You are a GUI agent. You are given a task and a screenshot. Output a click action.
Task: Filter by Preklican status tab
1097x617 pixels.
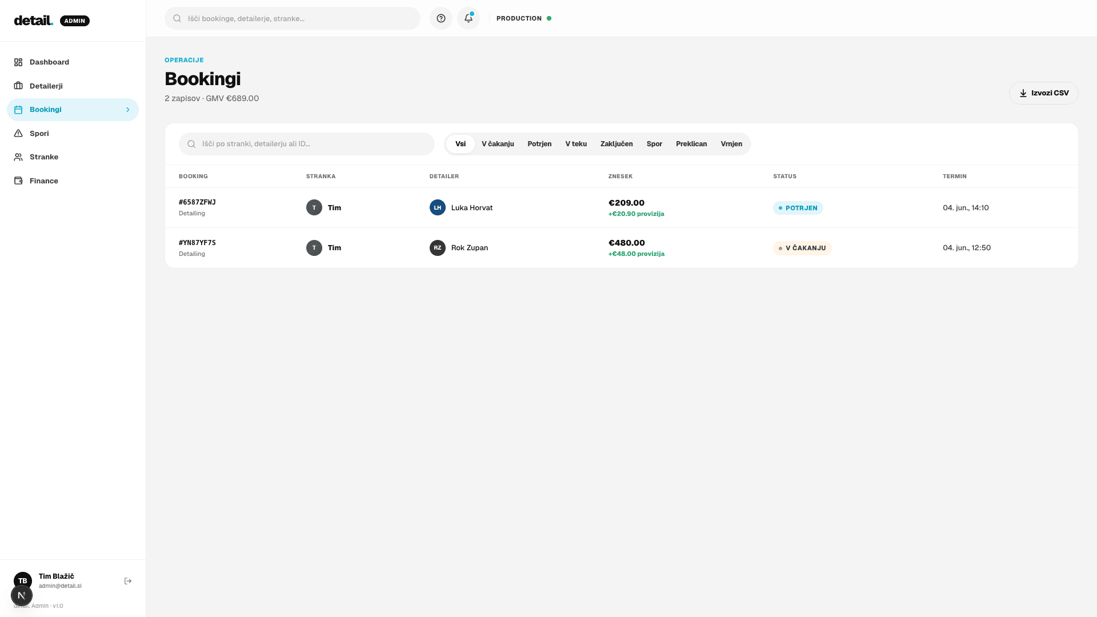(691, 144)
